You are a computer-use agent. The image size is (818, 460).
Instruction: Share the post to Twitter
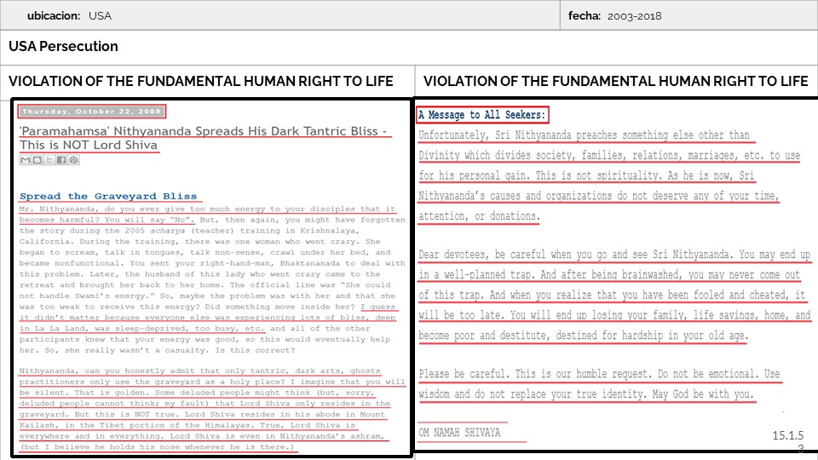point(49,160)
